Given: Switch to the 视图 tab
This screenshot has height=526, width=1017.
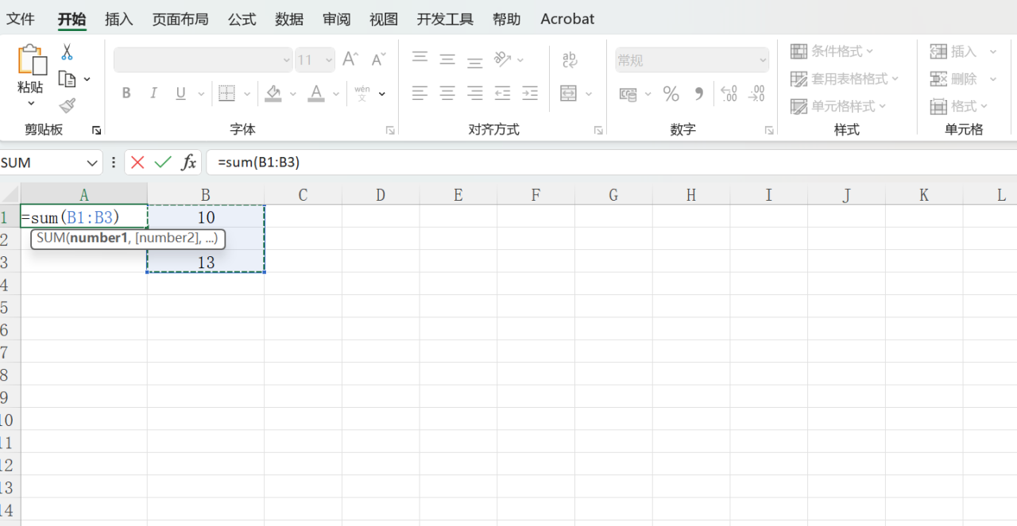Looking at the screenshot, I should pos(384,19).
